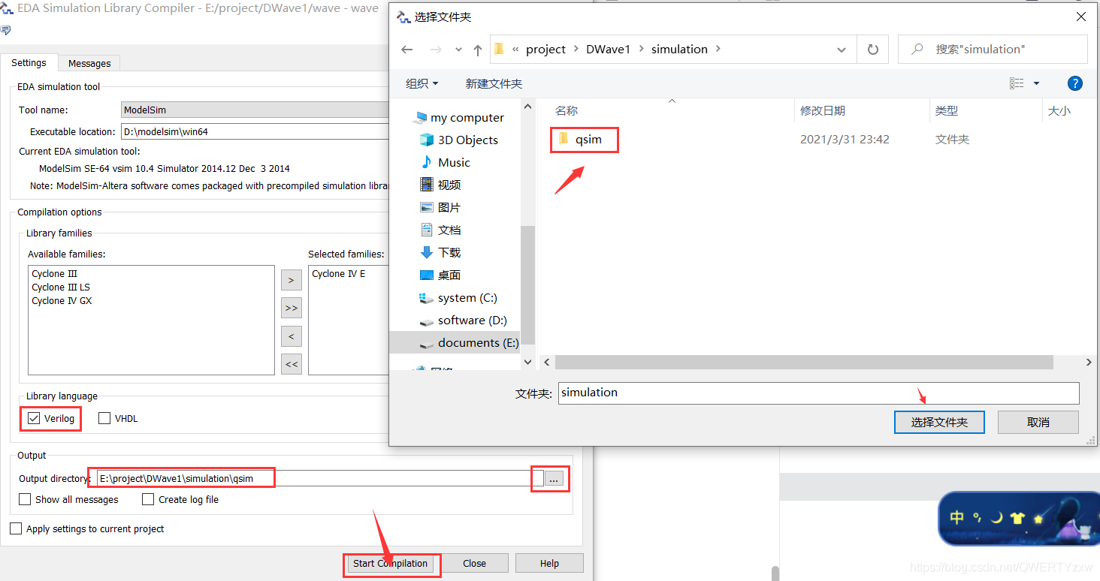Open the view options dropdown arrow

point(1036,83)
